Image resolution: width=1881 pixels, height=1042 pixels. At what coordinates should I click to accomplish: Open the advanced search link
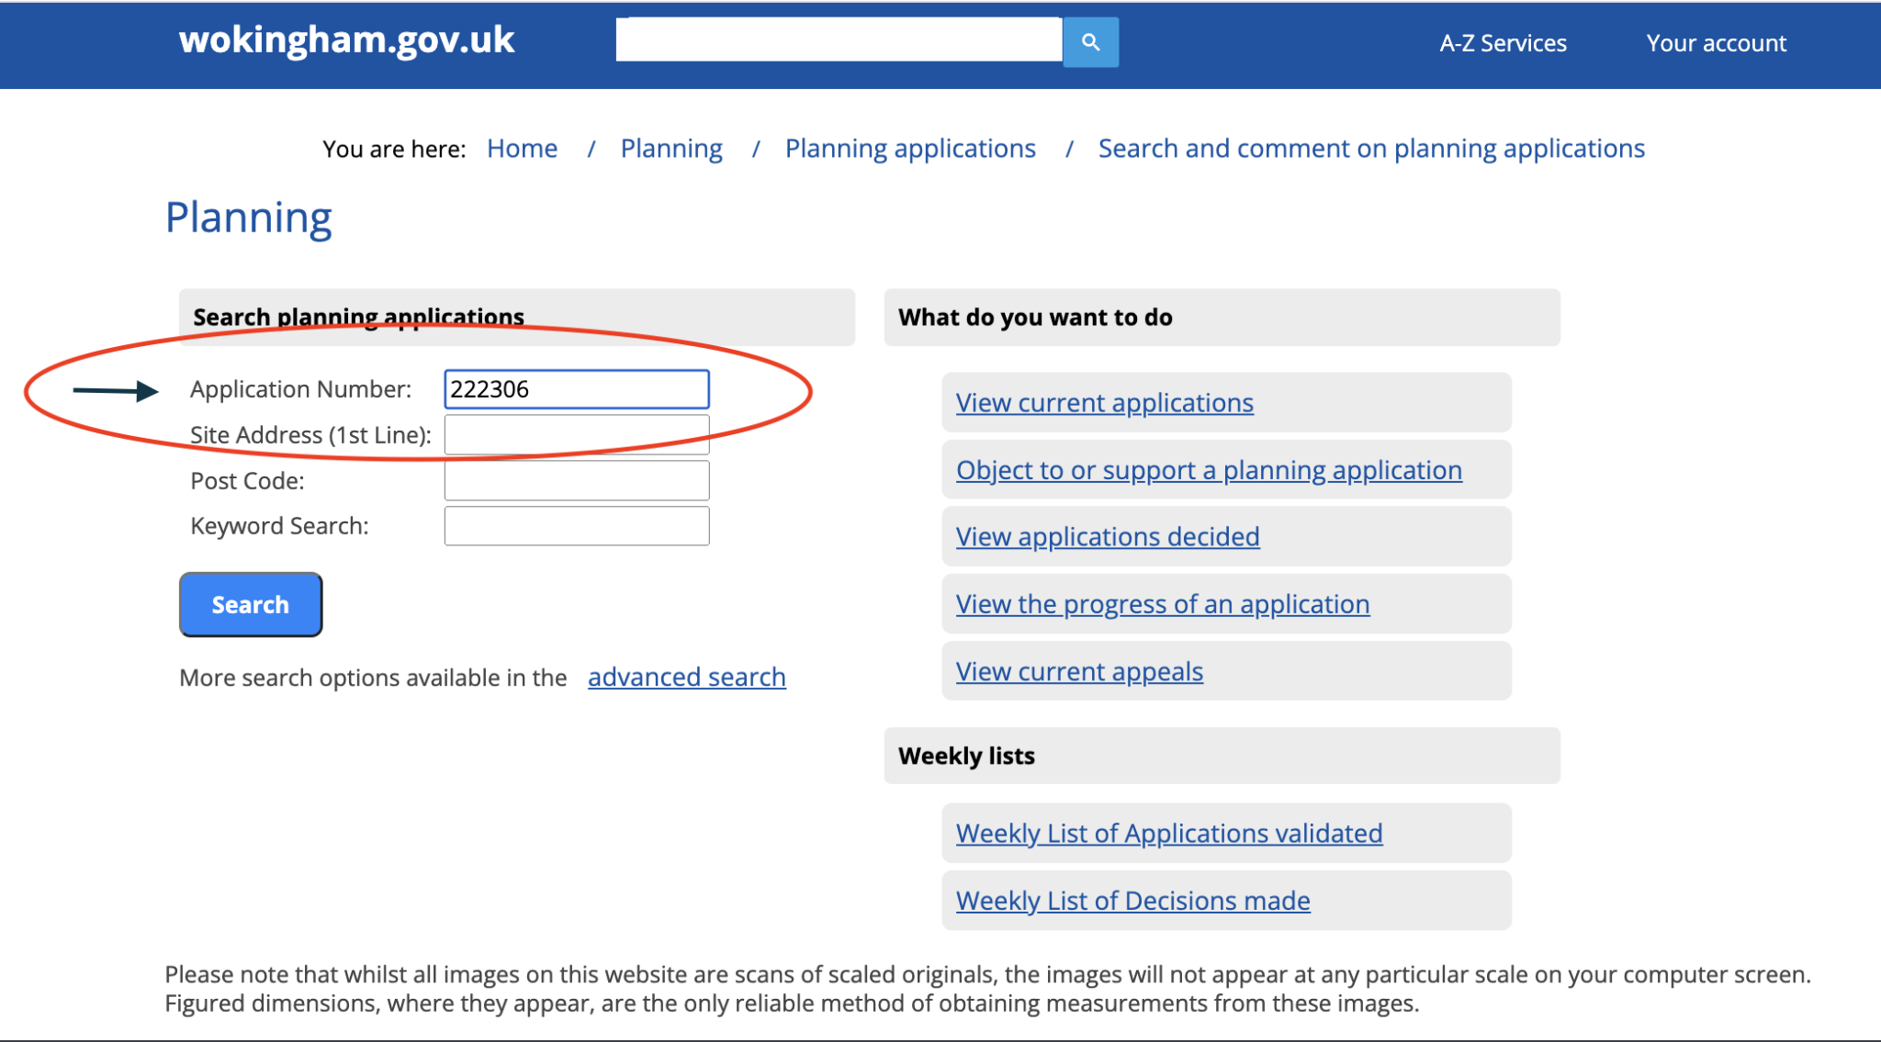click(686, 678)
